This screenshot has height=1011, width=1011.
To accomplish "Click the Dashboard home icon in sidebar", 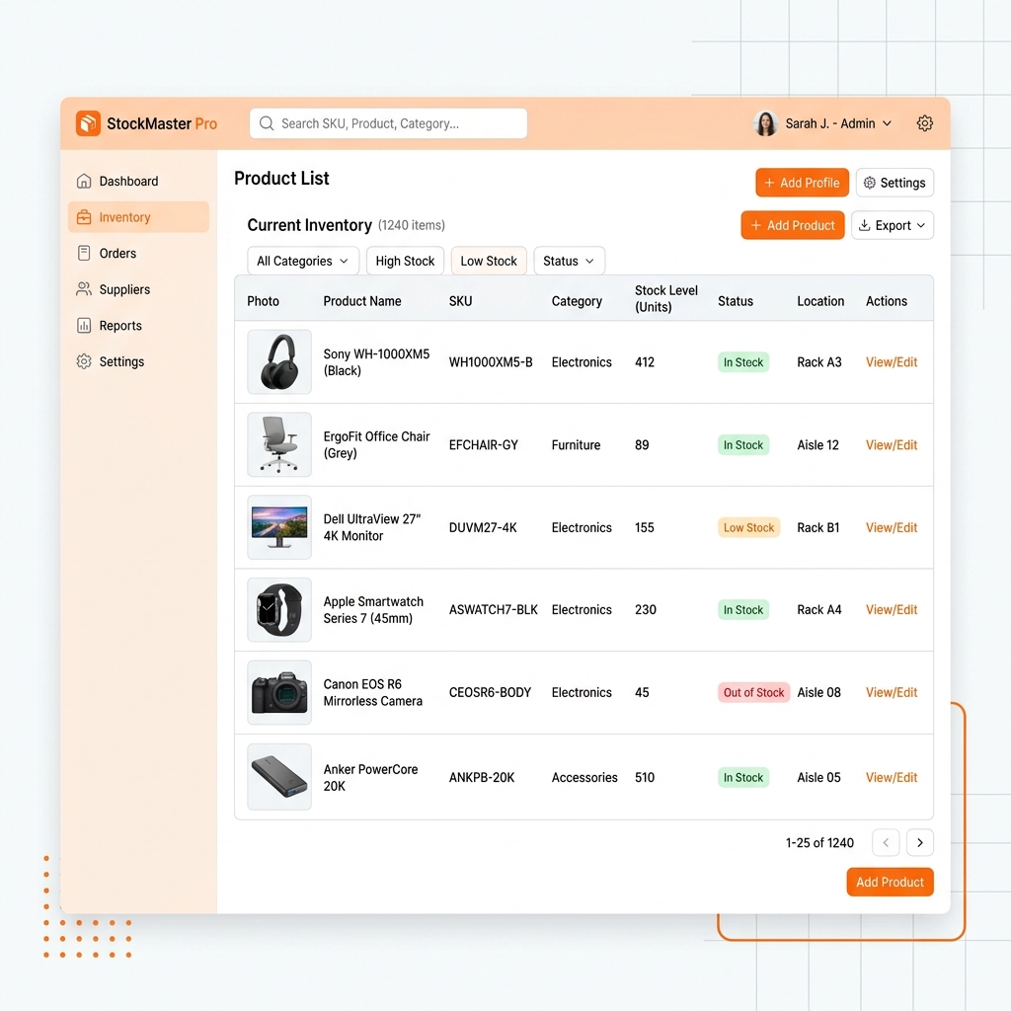I will [84, 181].
